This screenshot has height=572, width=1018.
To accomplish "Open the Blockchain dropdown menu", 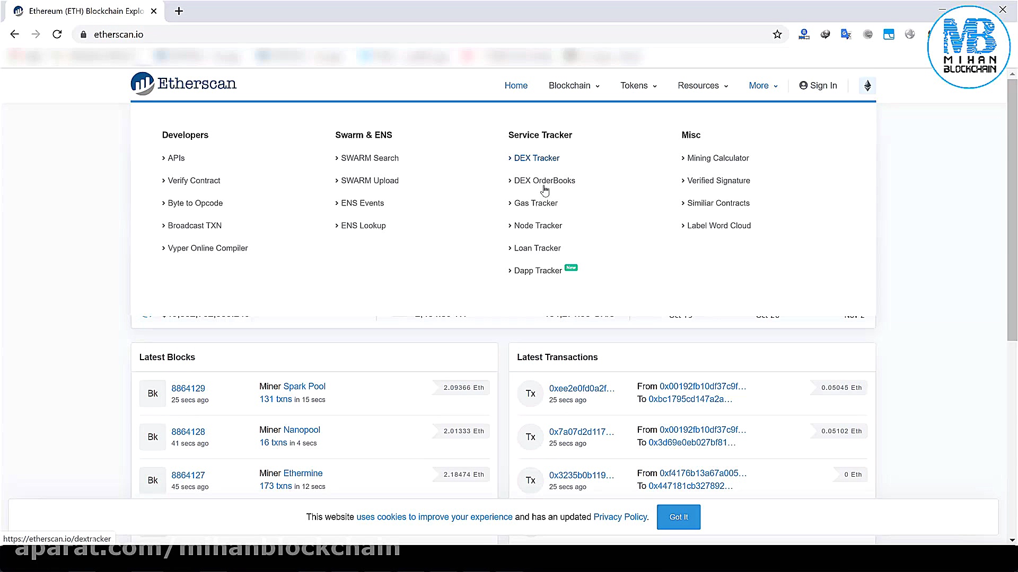I will (x=574, y=86).
